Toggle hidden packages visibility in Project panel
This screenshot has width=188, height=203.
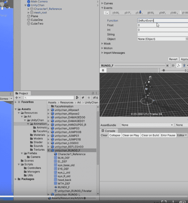coord(95,97)
